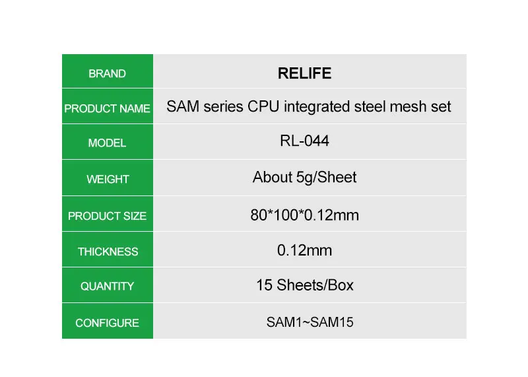Image resolution: width=528 pixels, height=377 pixels.
Task: Click the green MODEL label cell
Action: [107, 143]
